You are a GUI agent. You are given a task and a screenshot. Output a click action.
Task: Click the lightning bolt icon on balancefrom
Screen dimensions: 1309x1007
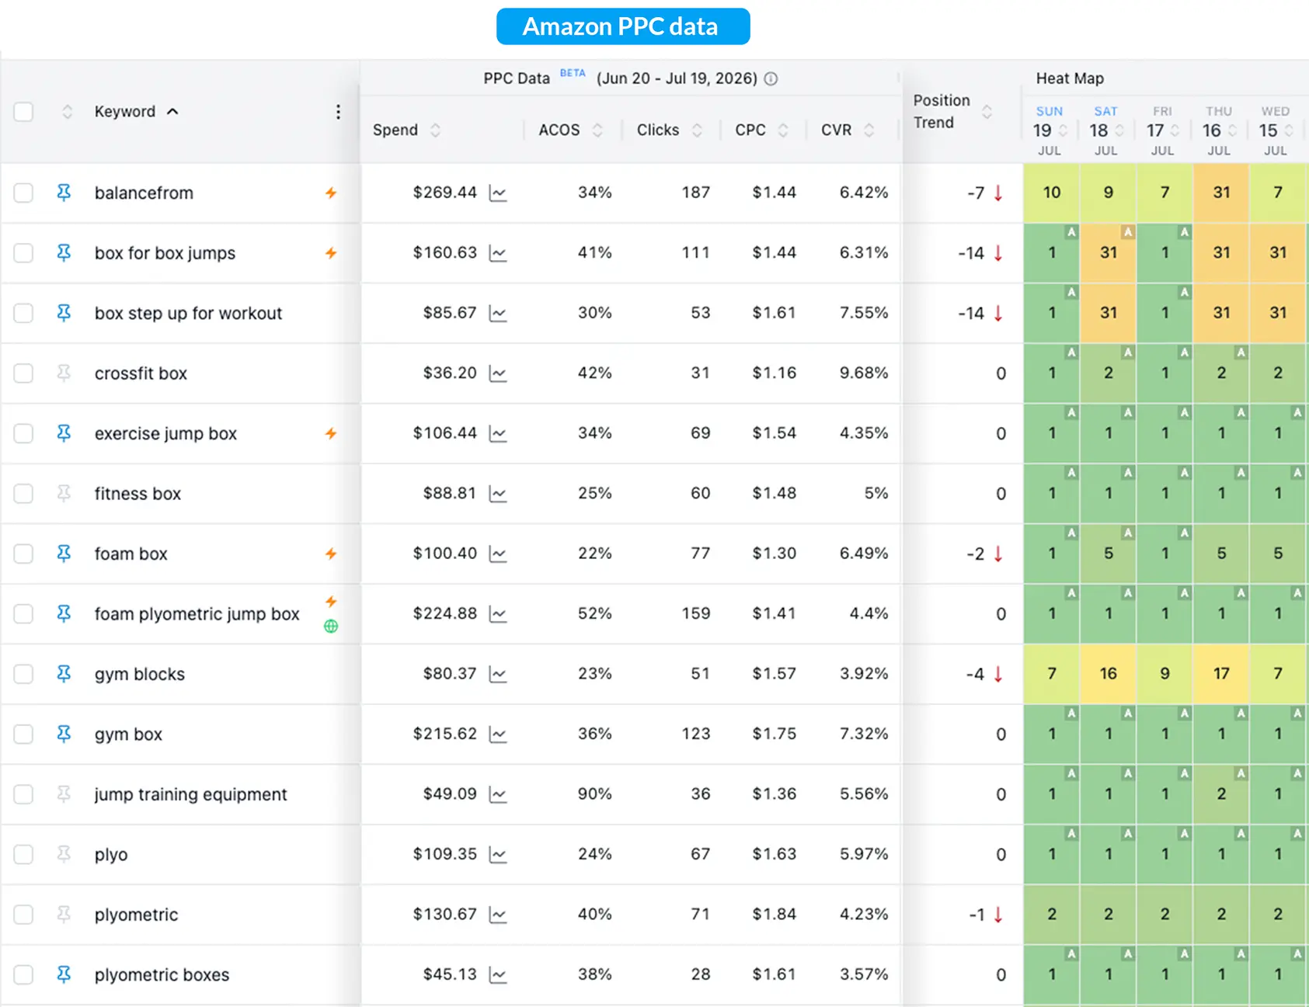331,193
